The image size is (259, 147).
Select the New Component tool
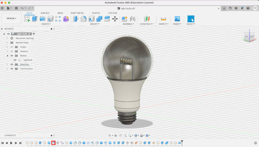(x=125, y=19)
